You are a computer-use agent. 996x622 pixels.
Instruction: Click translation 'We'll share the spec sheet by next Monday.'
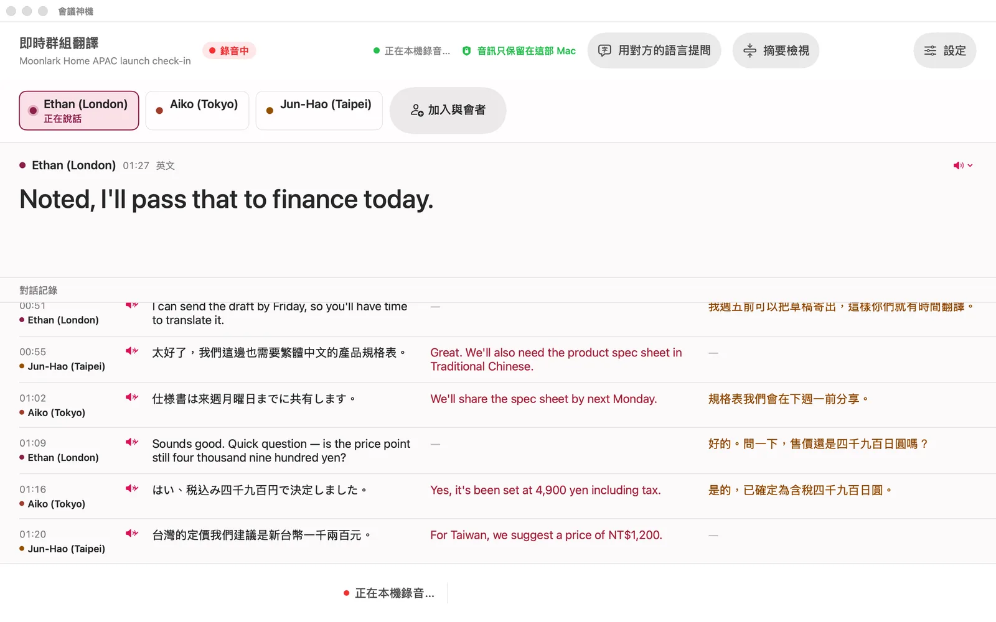click(x=543, y=399)
